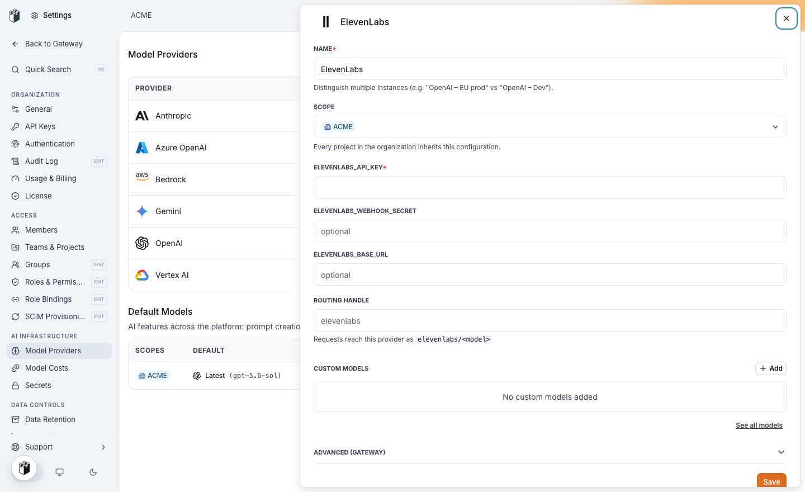Image resolution: width=805 pixels, height=492 pixels.
Task: Click the PROVIDER column header
Action: pos(154,88)
